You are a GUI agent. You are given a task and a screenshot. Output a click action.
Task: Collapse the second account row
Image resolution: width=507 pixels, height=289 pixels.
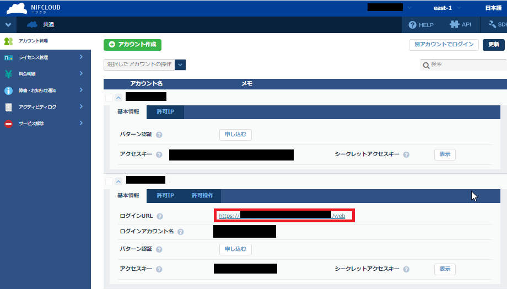[118, 181]
